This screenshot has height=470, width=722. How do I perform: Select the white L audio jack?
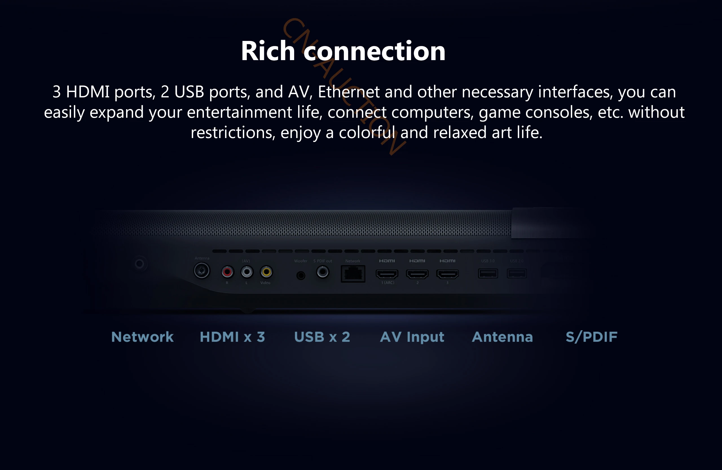click(x=246, y=272)
